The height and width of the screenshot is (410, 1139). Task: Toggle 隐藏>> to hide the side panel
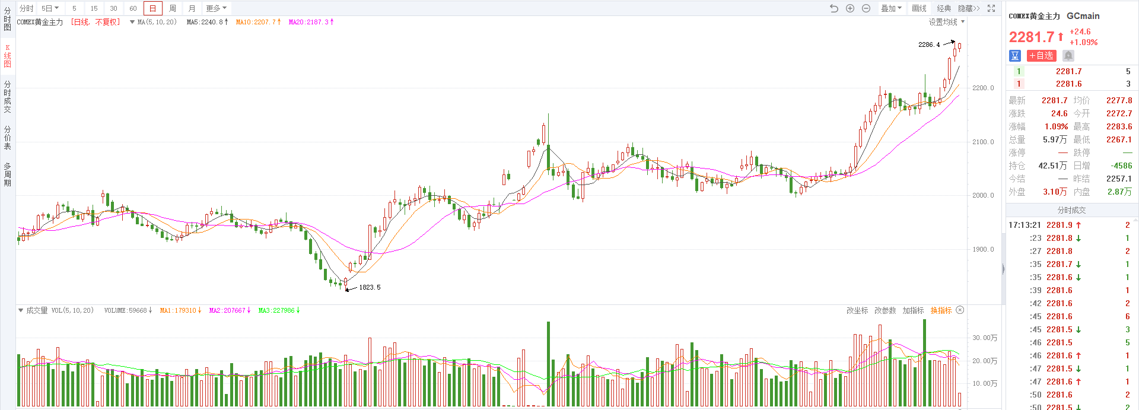[x=969, y=8]
